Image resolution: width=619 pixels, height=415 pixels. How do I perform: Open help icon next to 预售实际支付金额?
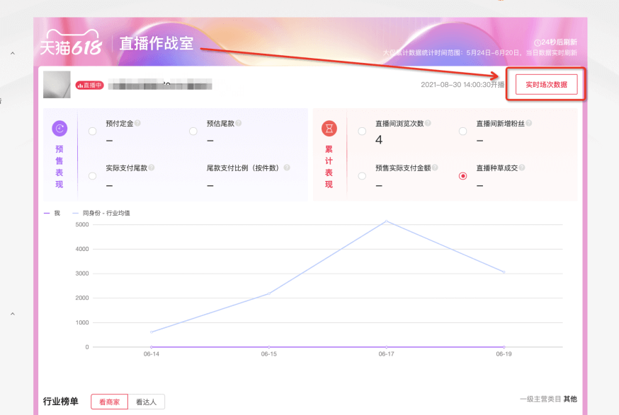435,168
